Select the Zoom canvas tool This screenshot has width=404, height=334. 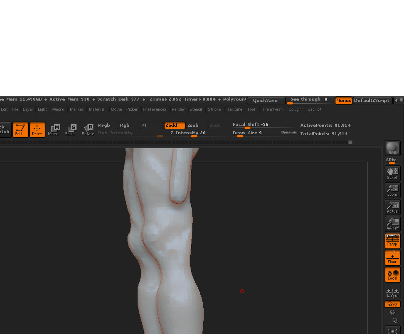[392, 190]
